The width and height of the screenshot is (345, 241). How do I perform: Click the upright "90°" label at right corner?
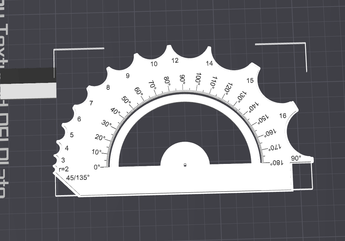[x=296, y=158]
